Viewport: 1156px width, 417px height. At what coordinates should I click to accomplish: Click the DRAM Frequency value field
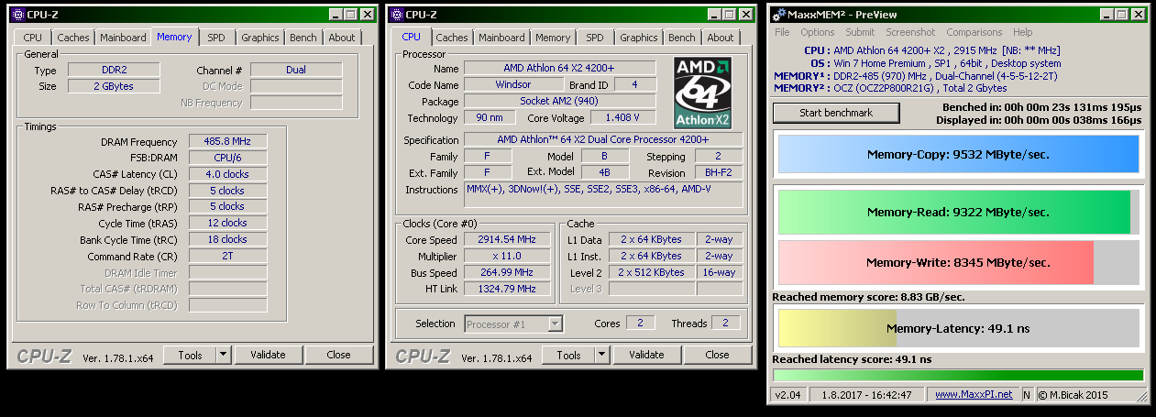coord(227,142)
